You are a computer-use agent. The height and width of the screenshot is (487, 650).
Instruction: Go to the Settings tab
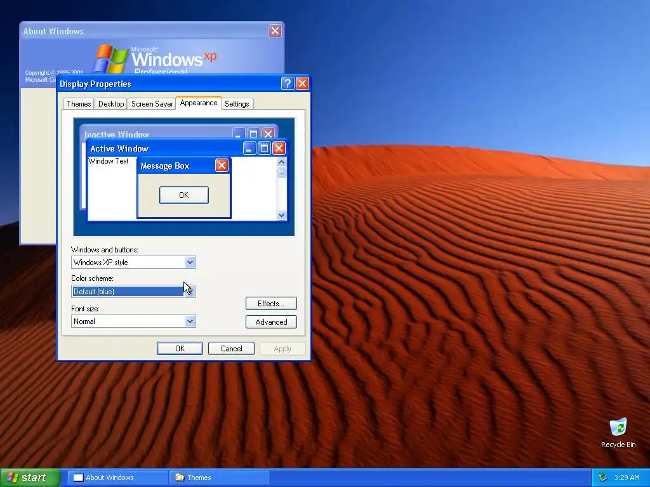(x=237, y=104)
